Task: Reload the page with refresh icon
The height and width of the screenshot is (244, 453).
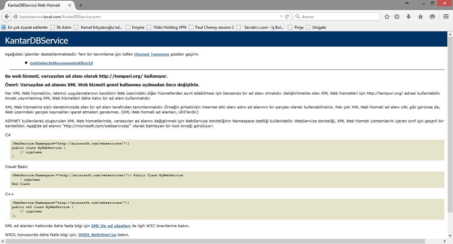Action: 287,17
